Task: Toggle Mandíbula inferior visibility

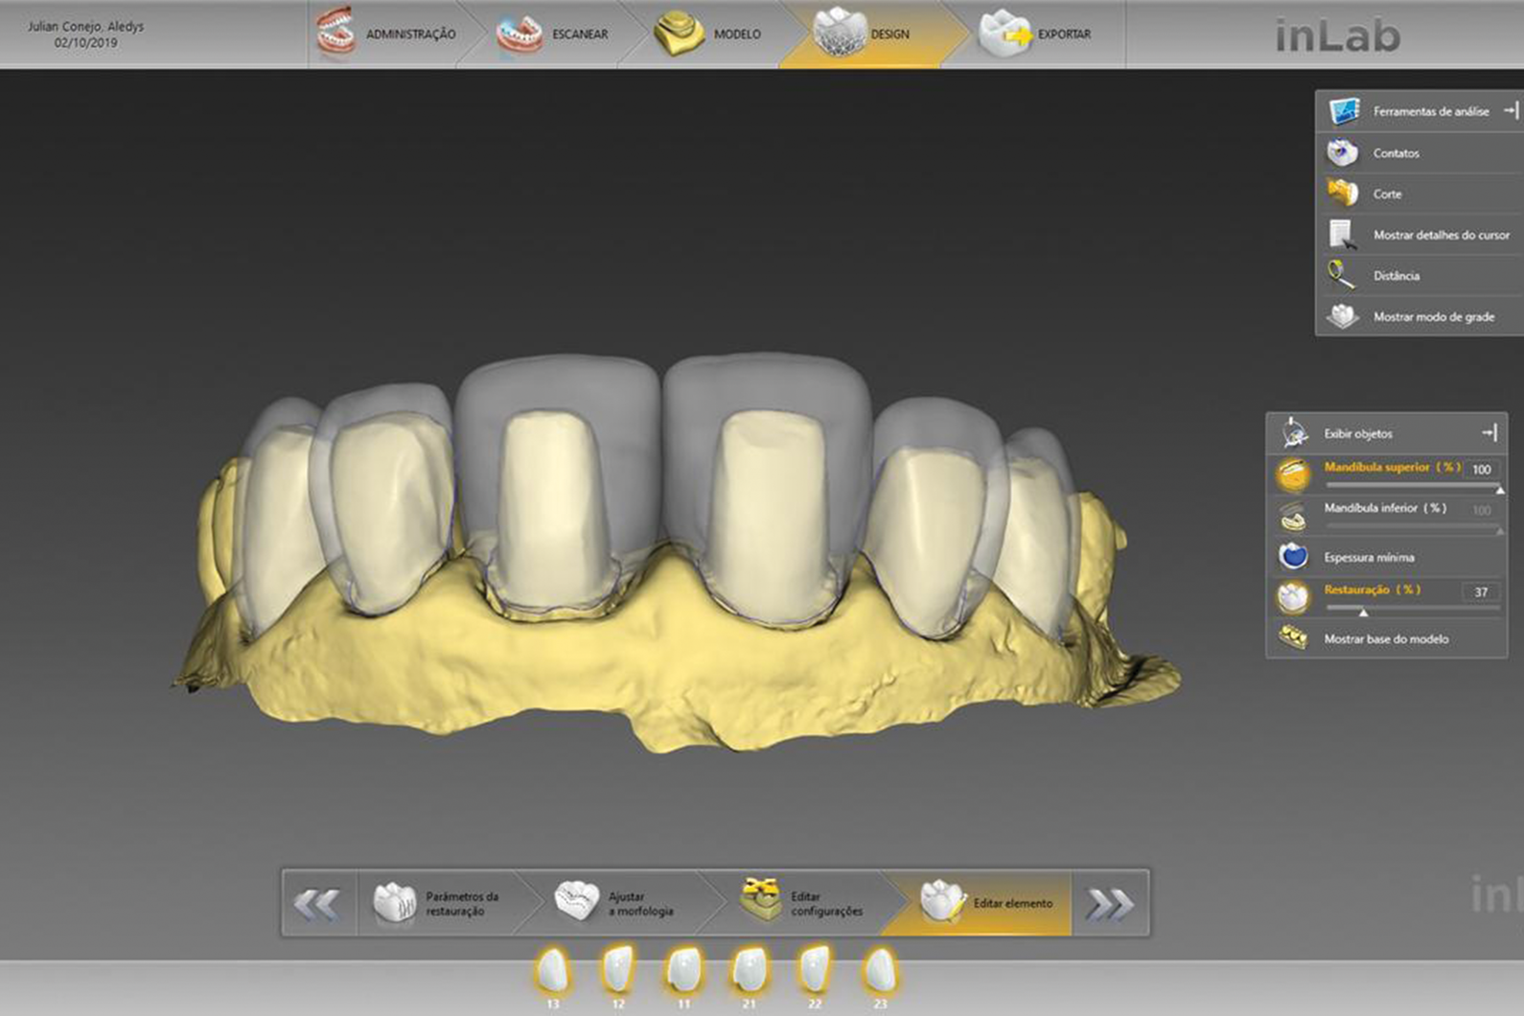Action: (x=1384, y=509)
